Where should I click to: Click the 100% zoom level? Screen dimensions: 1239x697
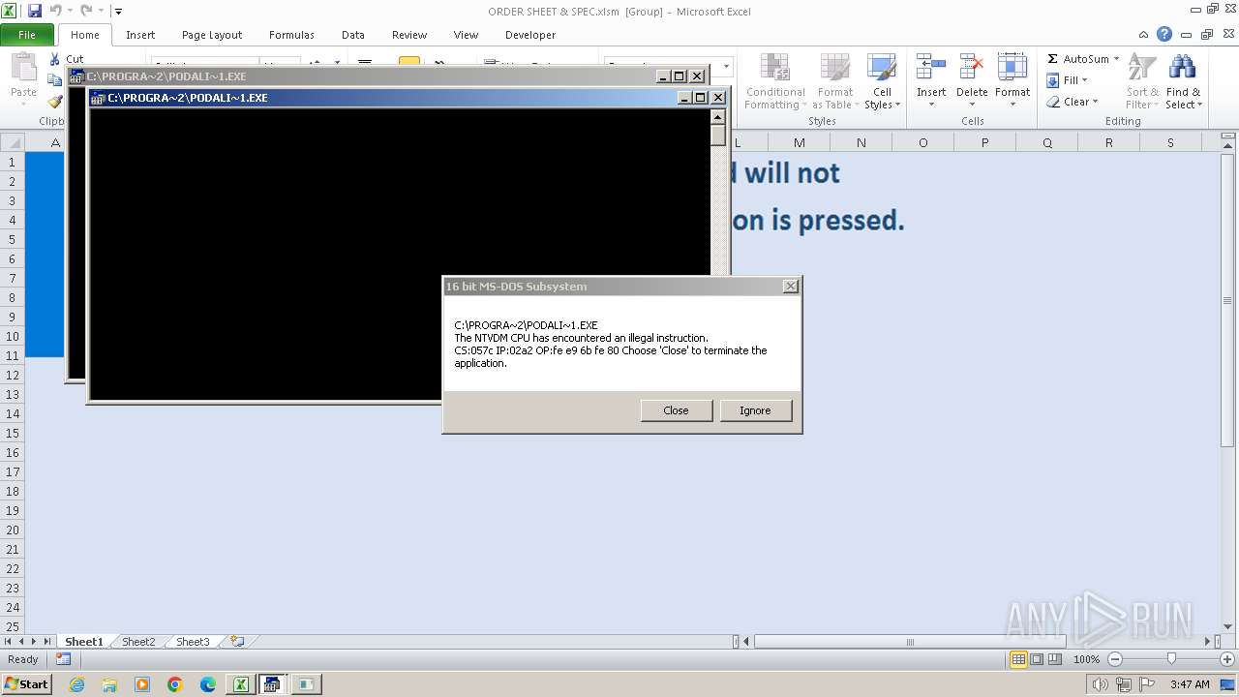[x=1086, y=659]
